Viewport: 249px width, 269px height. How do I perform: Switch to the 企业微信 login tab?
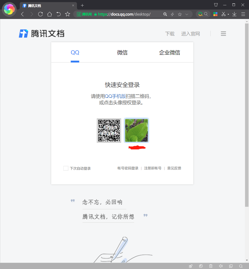pos(169,52)
